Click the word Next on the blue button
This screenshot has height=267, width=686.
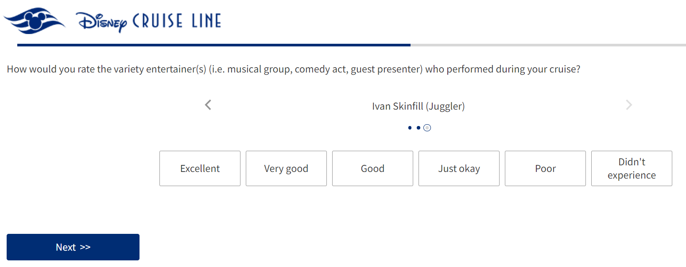66,247
